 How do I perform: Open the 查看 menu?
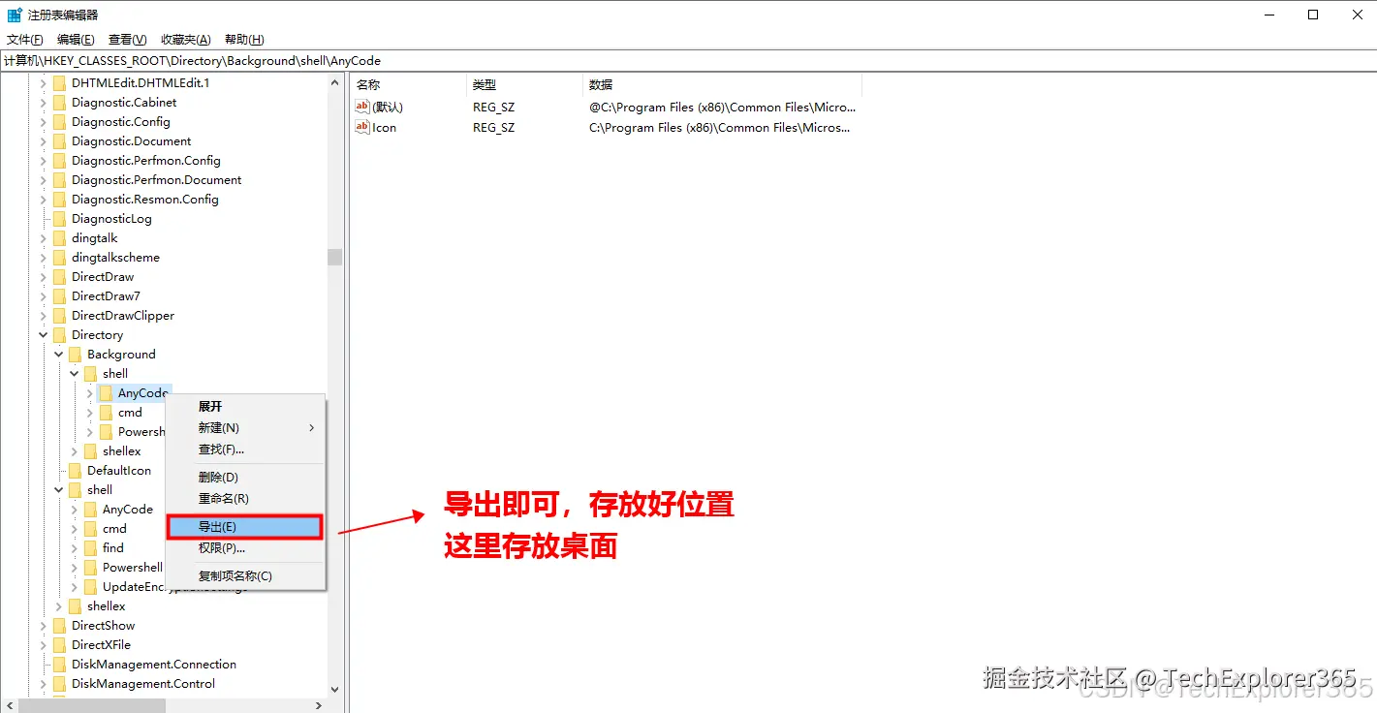126,39
